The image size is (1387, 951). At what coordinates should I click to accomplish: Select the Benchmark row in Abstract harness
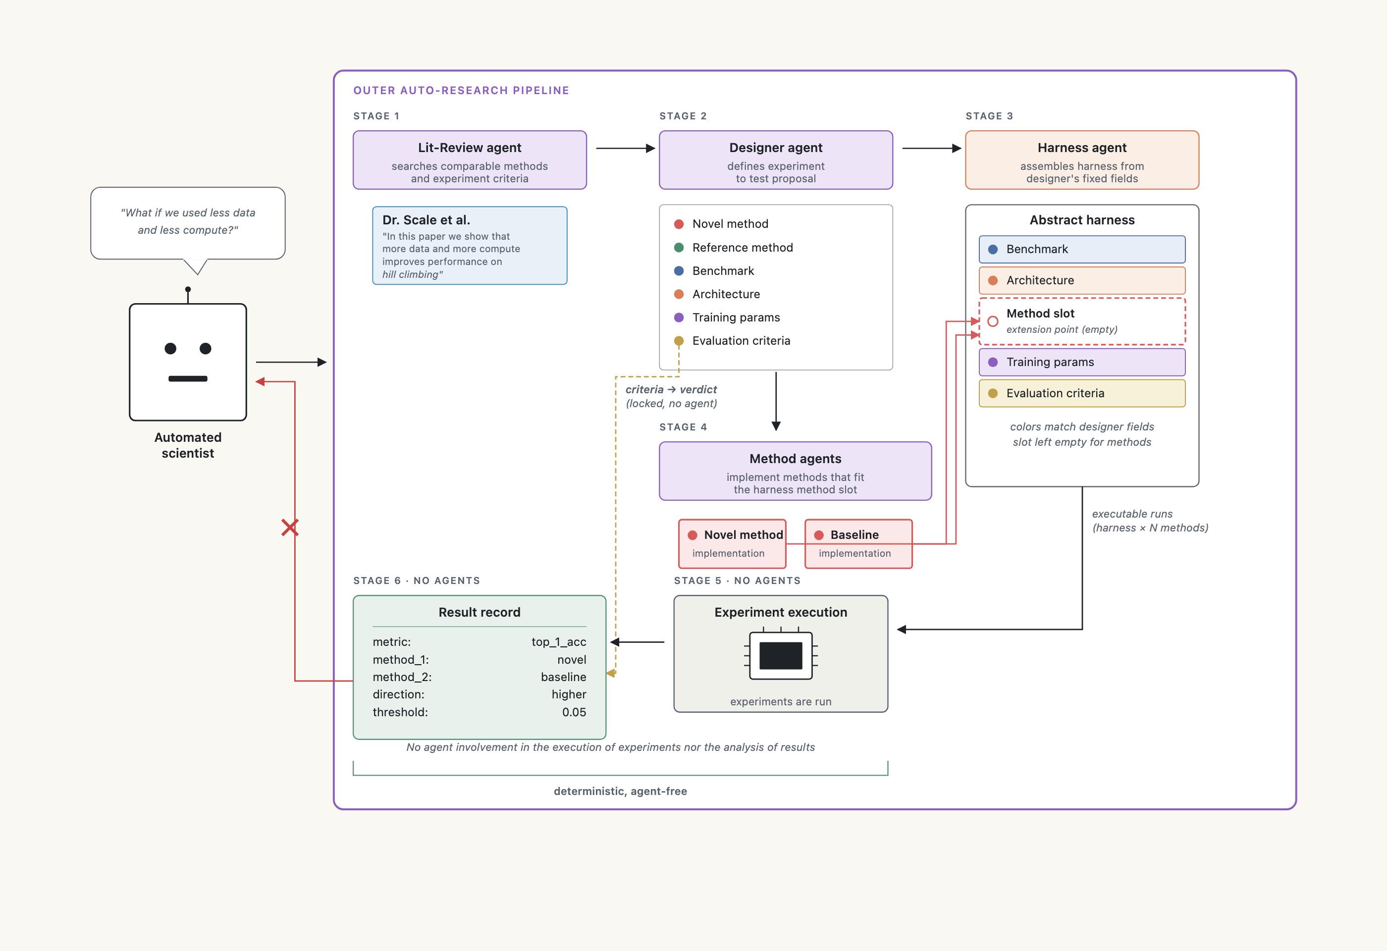pos(1082,249)
